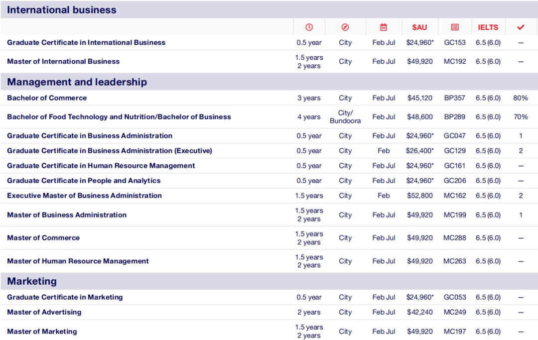Click program code GC161
538x340 pixels.
455,166
